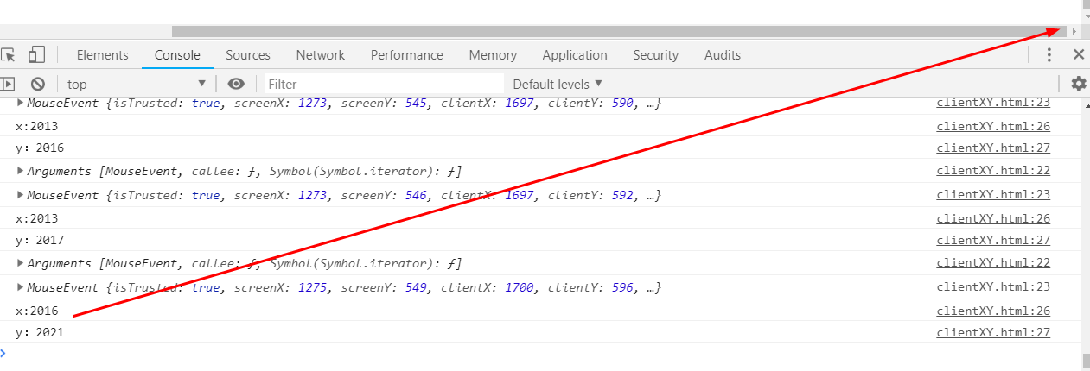Open clientXY.html:27 link beside y: 2016

coord(993,148)
